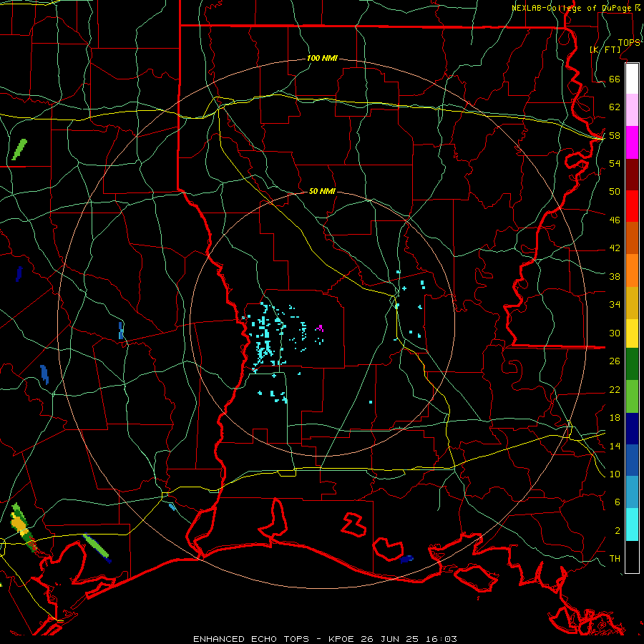The width and height of the screenshot is (644, 644).
Task: Click the orange 42 kft legend swatch
Action: tap(632, 270)
